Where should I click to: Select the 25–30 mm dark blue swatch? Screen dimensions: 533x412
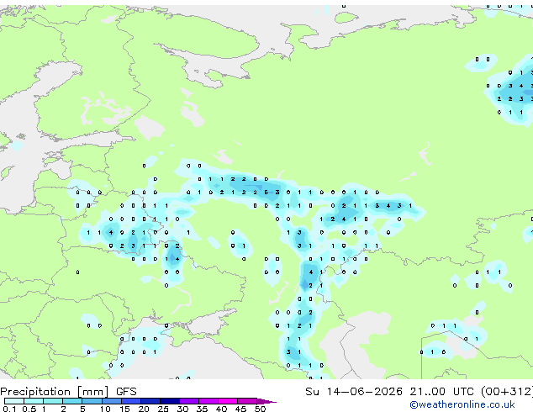pyautogui.click(x=170, y=401)
